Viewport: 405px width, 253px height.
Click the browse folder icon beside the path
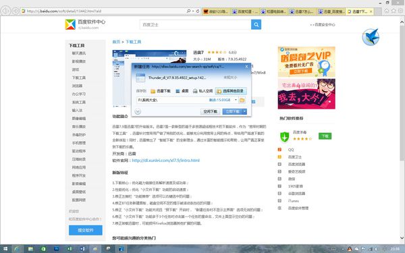(242, 100)
